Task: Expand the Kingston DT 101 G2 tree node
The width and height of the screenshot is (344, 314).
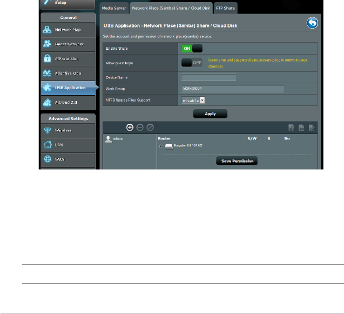Action: click(160, 146)
